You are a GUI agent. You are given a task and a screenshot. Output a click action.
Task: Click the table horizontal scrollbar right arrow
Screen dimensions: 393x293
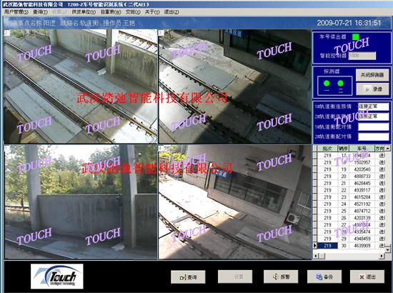click(382, 256)
